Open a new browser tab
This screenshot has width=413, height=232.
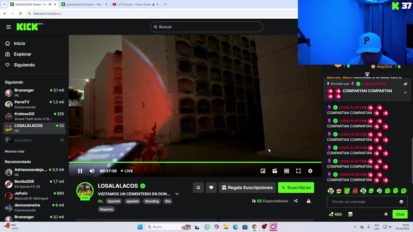(165, 5)
